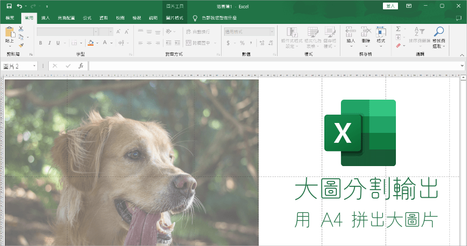Screen dimensions: 467x246
Task: Open the copy options dropdown arrow
Action: (28, 37)
